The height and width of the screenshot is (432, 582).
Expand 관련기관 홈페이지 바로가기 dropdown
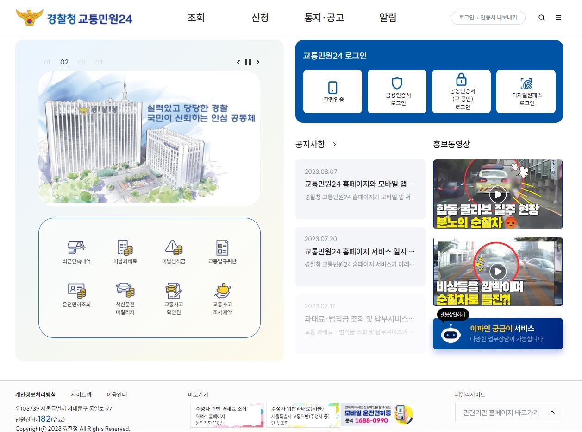(x=508, y=412)
